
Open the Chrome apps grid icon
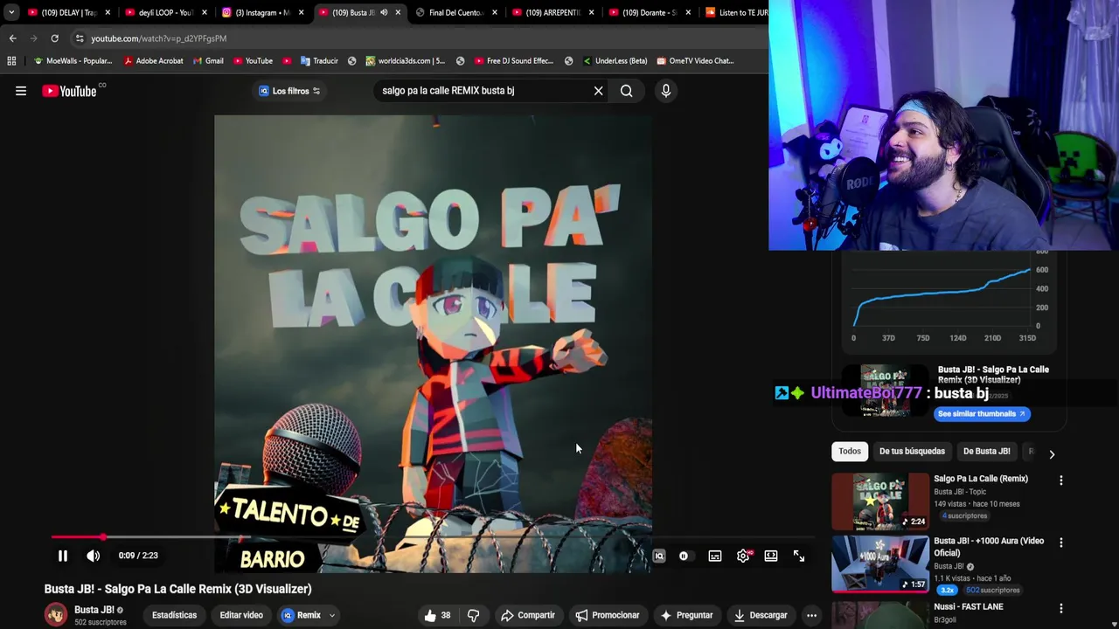coord(11,61)
